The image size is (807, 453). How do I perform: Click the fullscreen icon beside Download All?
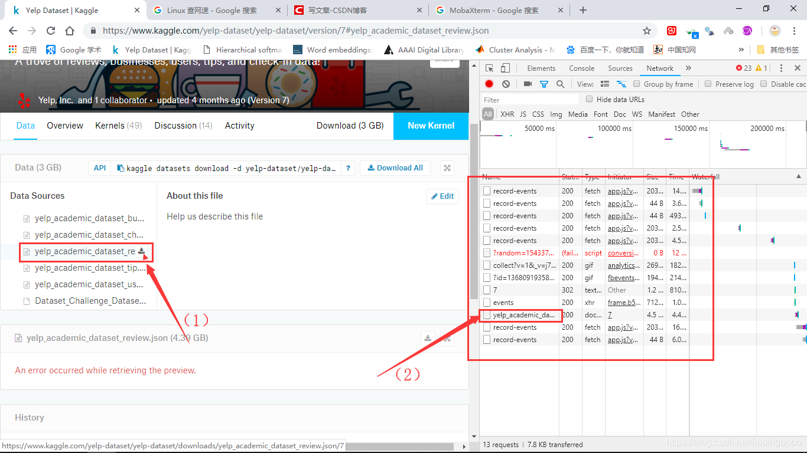[447, 168]
